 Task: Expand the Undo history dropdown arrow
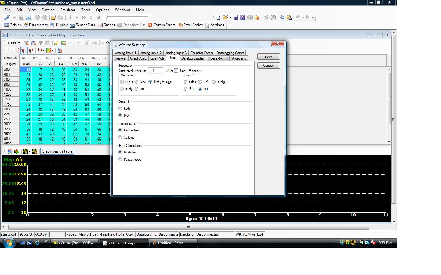(302, 17)
